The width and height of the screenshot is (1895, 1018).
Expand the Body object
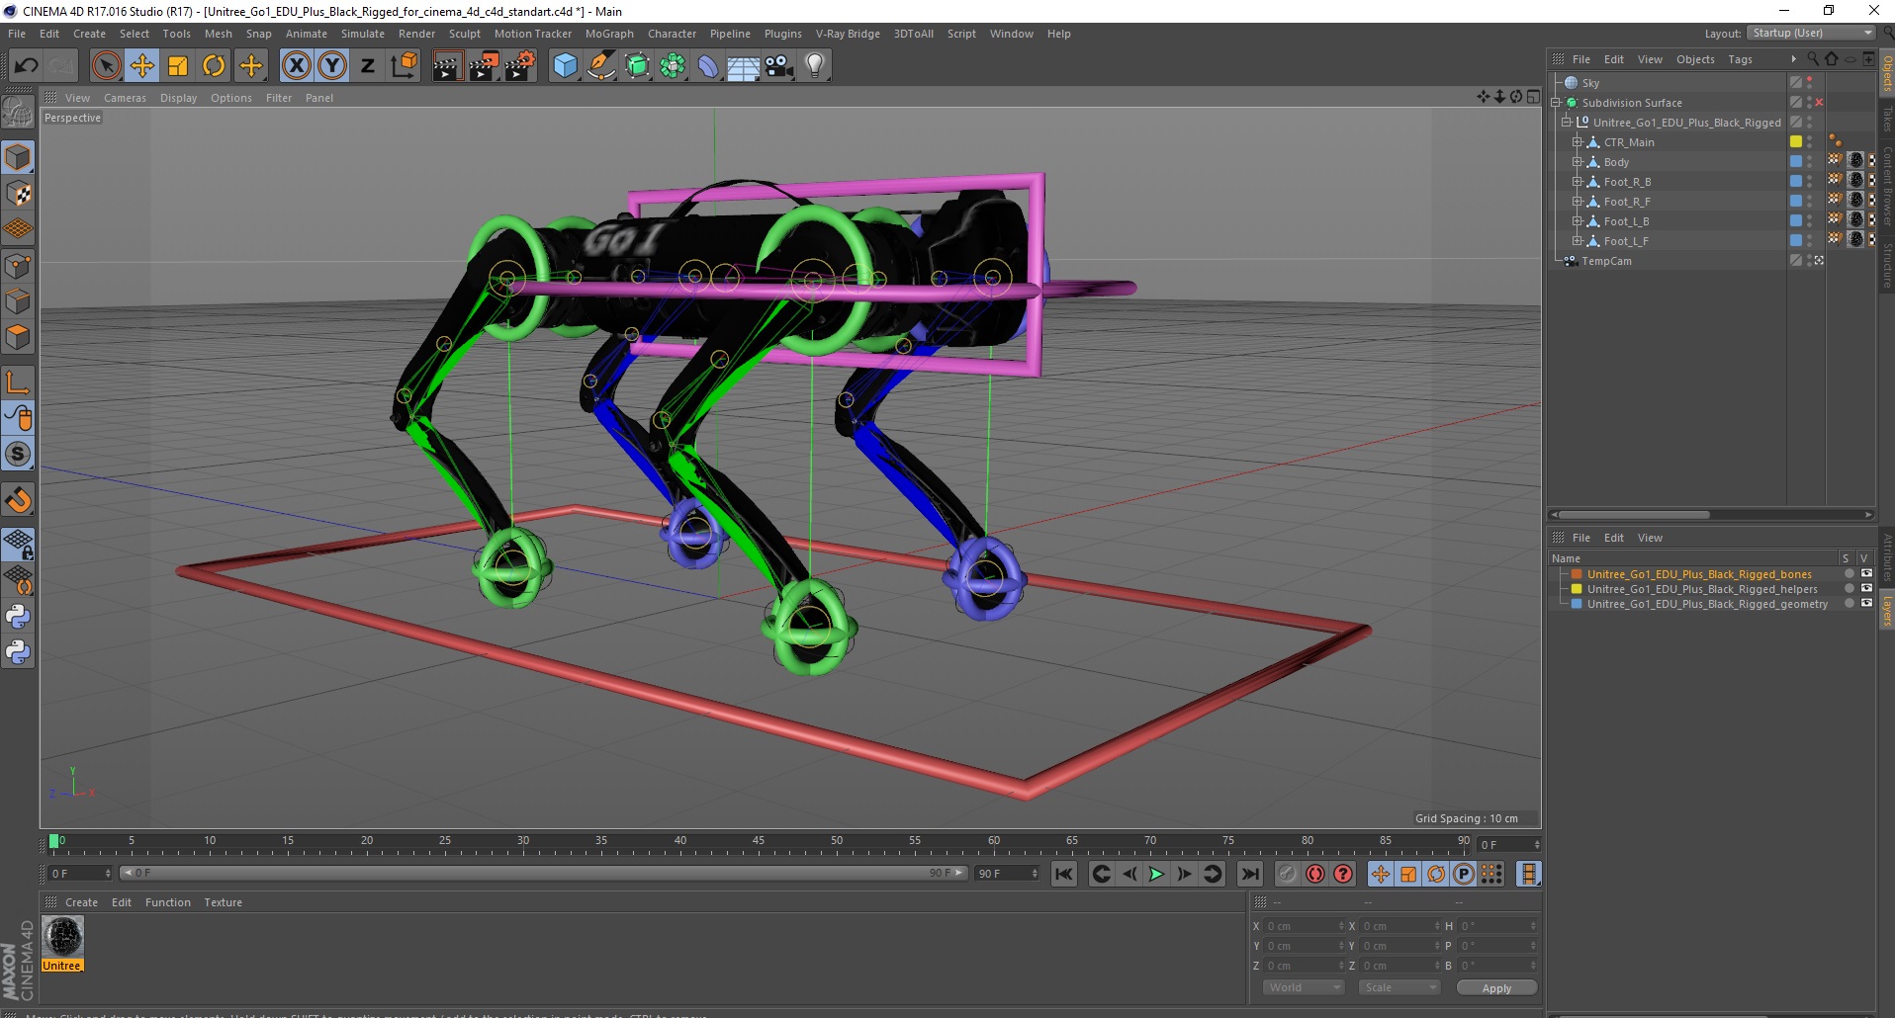click(1578, 162)
